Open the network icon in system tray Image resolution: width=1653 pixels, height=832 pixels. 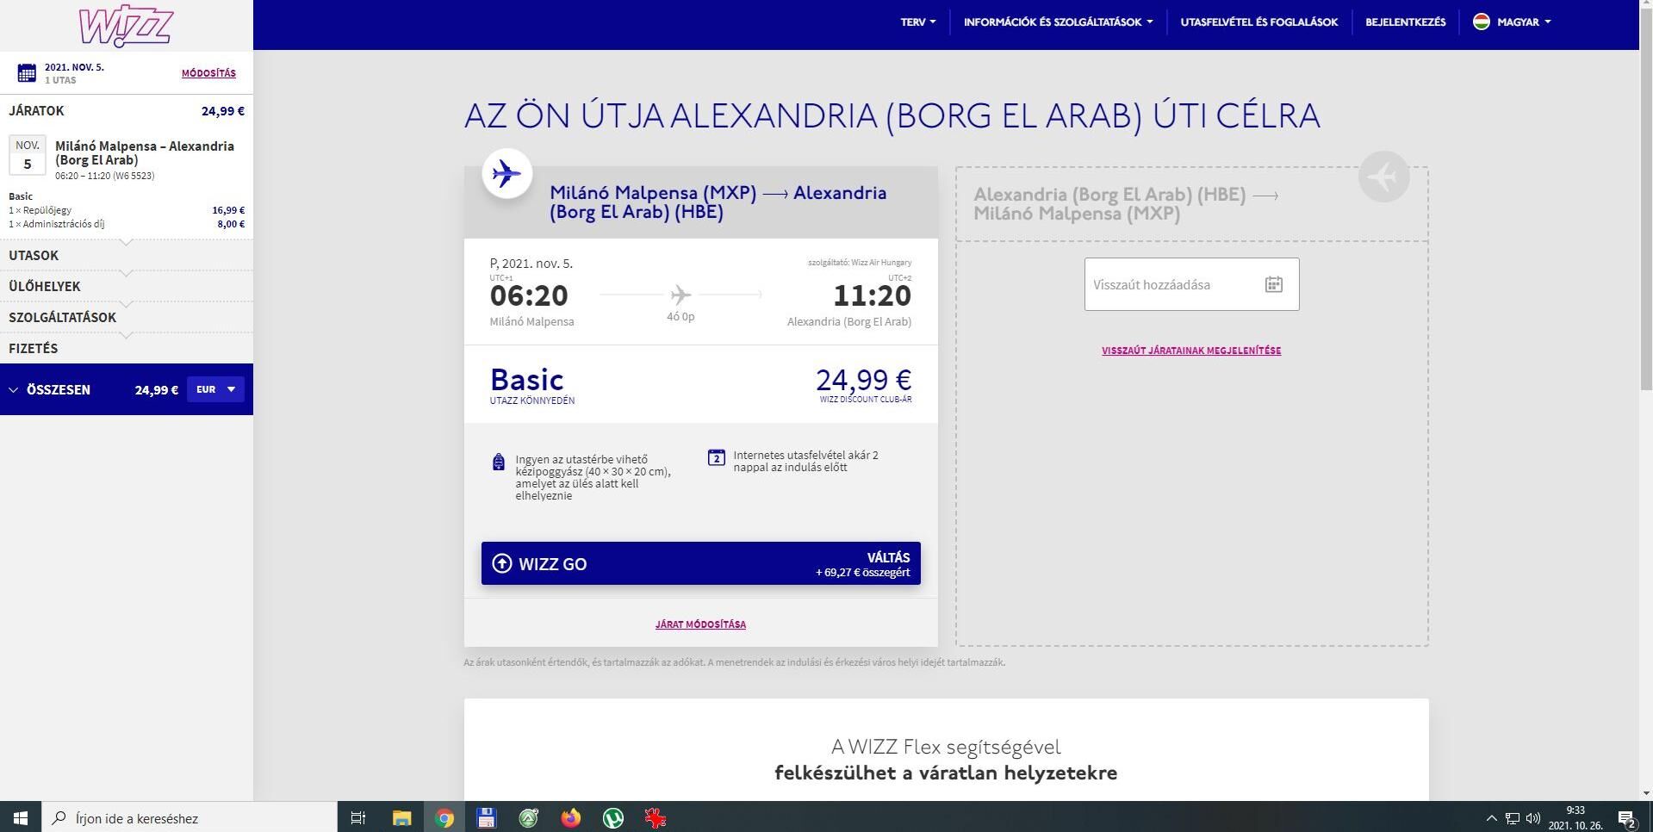[x=1513, y=818]
